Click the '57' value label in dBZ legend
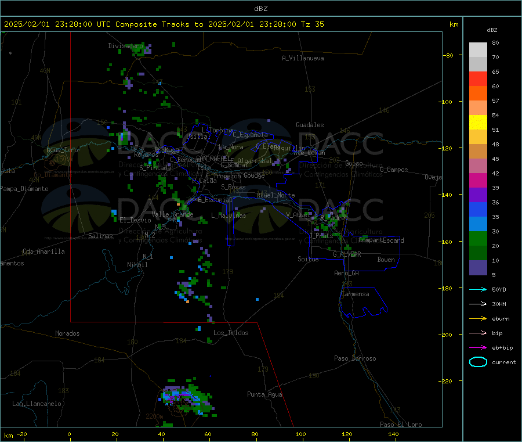The image size is (522, 442). pos(495,101)
